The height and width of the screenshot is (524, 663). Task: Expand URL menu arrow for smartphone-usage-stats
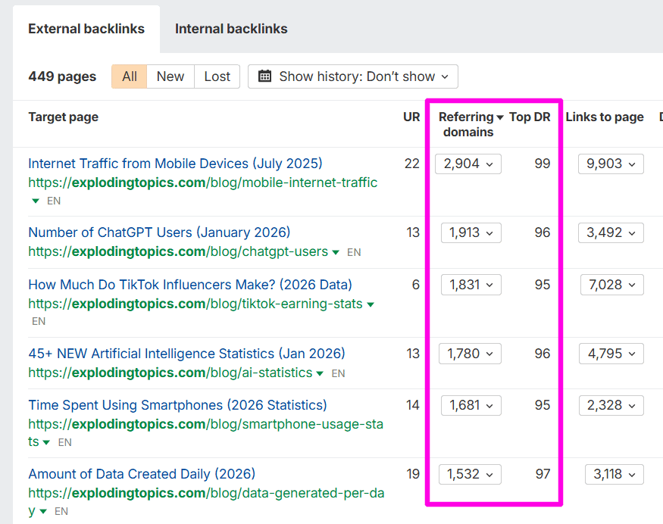pos(46,442)
